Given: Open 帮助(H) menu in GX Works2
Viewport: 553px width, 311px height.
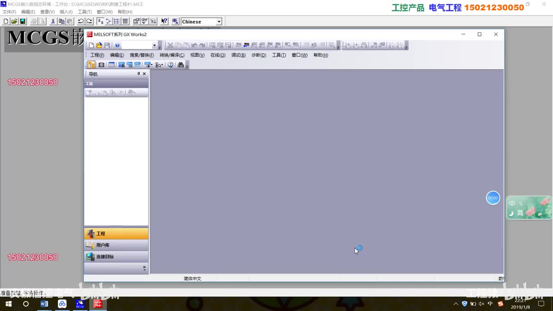Looking at the screenshot, I should coord(321,55).
